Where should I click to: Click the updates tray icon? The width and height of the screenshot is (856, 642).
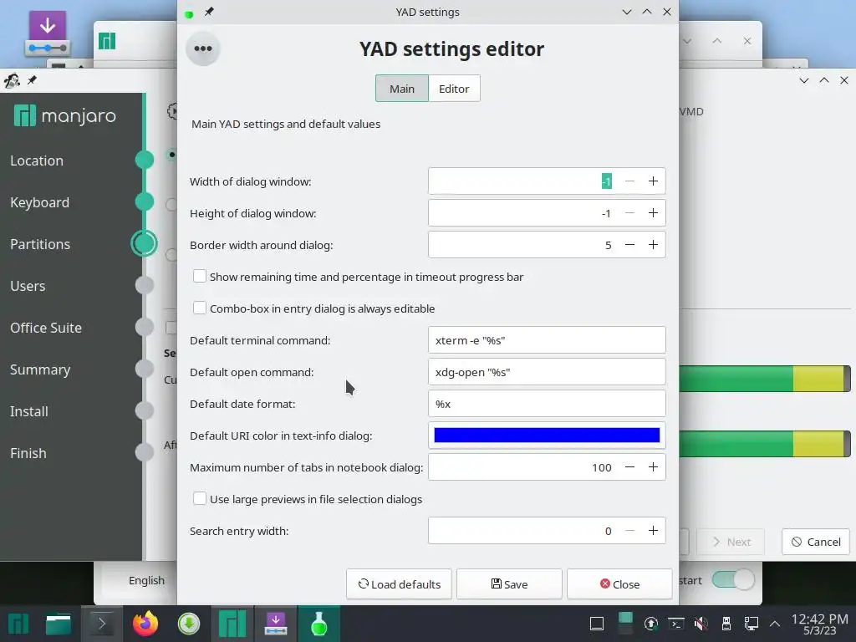(650, 624)
